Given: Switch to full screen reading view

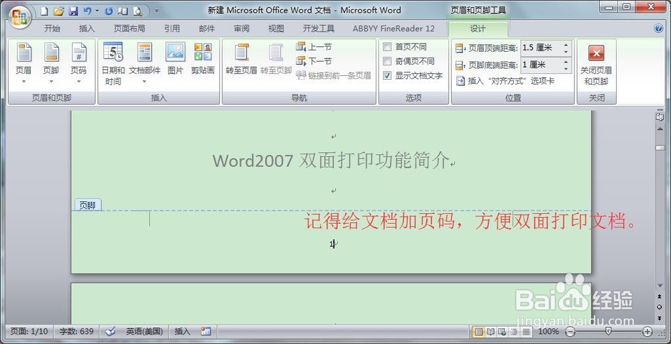Looking at the screenshot, I should pos(491,331).
